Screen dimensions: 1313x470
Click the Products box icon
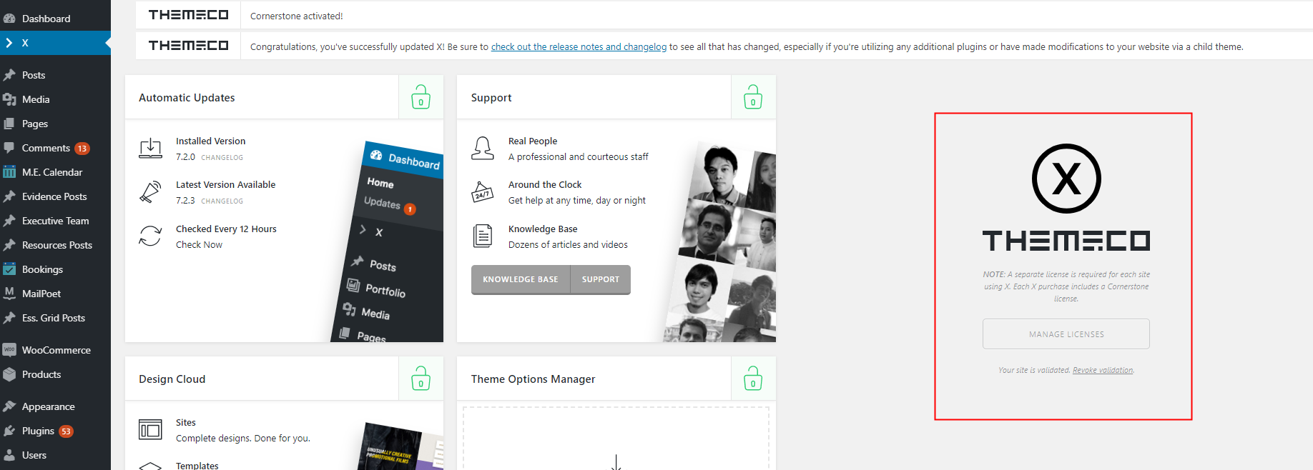point(9,374)
